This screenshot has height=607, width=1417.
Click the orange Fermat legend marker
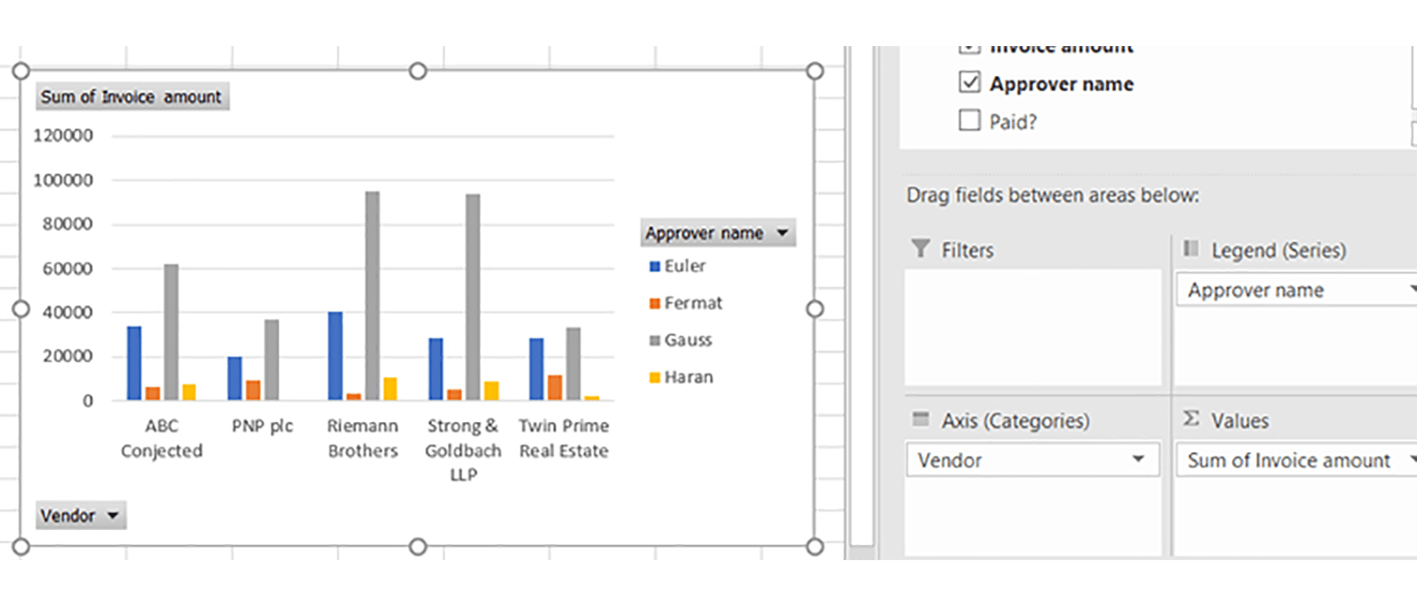[x=654, y=303]
